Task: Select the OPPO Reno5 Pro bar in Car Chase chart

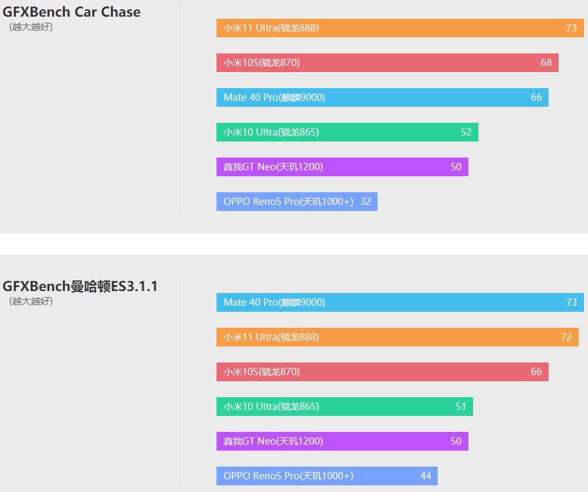Action: pos(297,202)
